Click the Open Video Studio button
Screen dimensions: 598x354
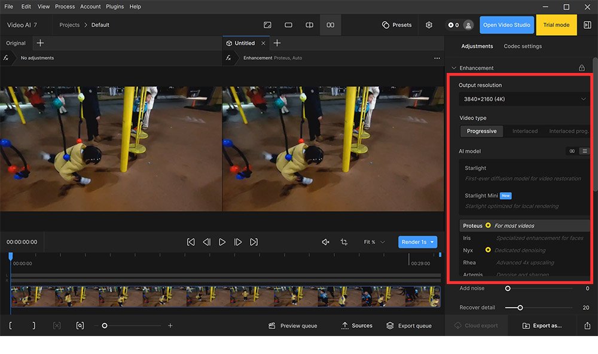[x=507, y=25]
